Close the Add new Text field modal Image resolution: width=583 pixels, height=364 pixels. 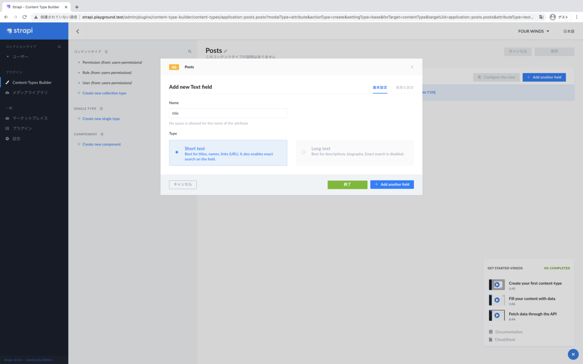[x=412, y=67]
